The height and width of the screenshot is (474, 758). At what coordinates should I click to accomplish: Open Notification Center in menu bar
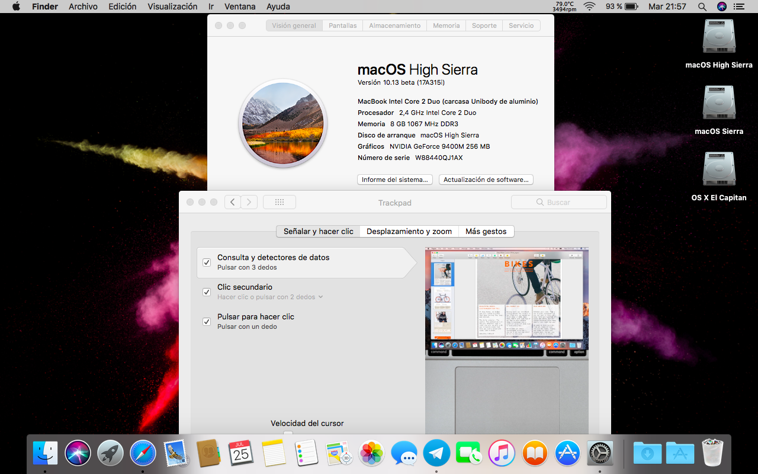click(738, 7)
